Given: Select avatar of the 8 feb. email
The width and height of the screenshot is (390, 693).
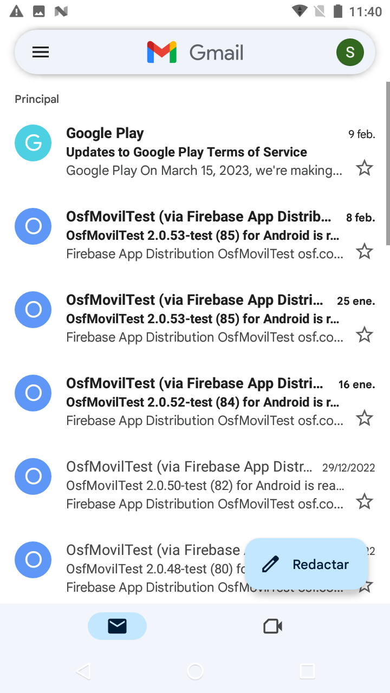Looking at the screenshot, I should (x=33, y=226).
